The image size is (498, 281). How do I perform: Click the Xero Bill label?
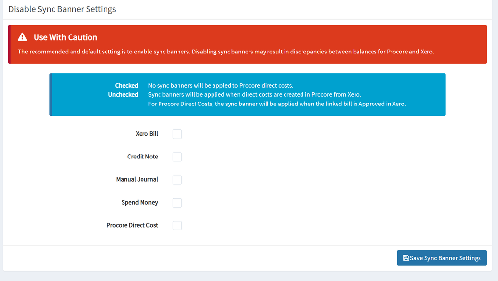[147, 134]
